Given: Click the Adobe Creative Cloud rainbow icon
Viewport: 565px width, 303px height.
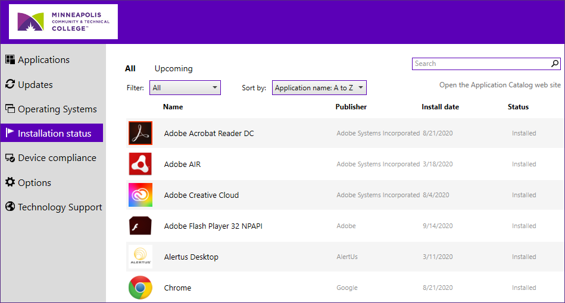Looking at the screenshot, I should pyautogui.click(x=141, y=195).
